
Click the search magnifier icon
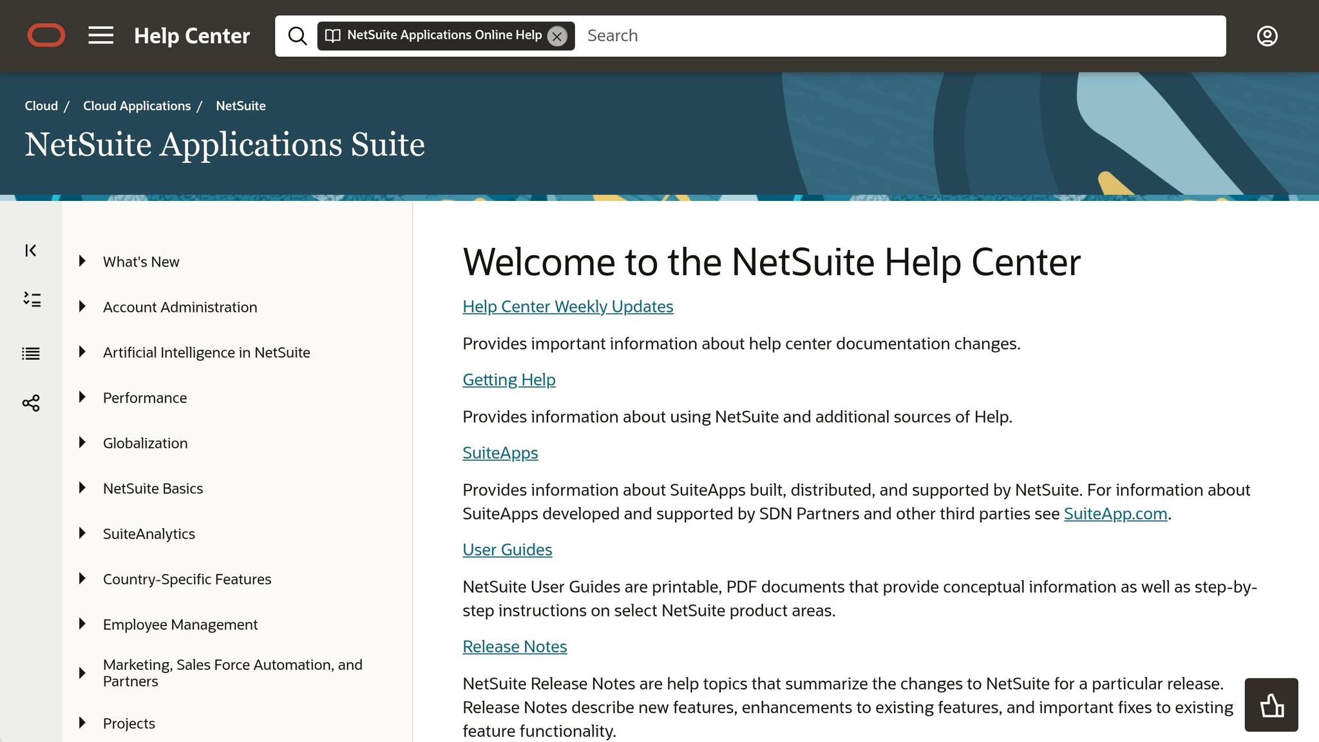(x=298, y=35)
